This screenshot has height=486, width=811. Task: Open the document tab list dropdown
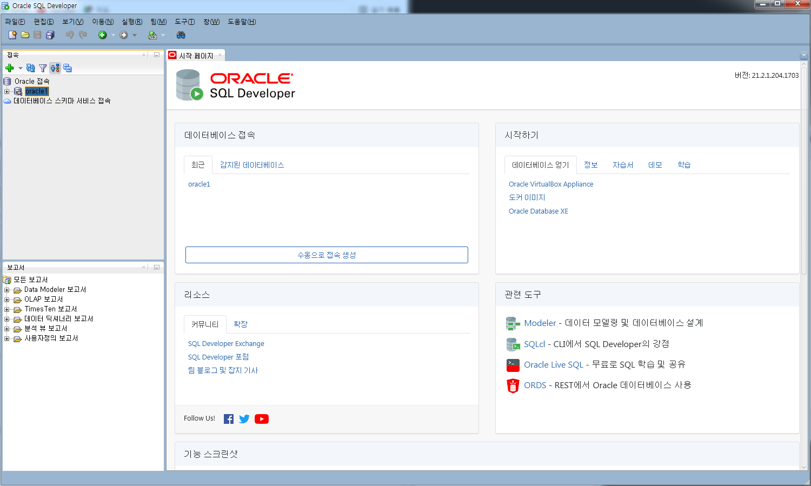click(x=803, y=55)
